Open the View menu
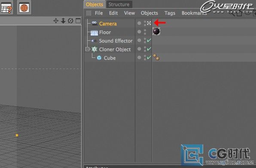This screenshot has width=256, height=168. pos(129,13)
